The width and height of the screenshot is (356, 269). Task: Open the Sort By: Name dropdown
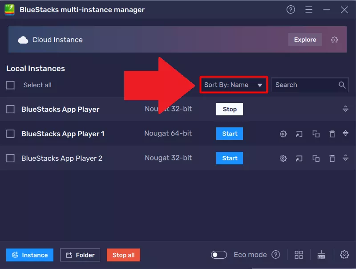[233, 85]
